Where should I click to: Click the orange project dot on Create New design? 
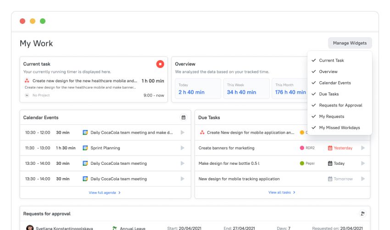click(x=302, y=132)
